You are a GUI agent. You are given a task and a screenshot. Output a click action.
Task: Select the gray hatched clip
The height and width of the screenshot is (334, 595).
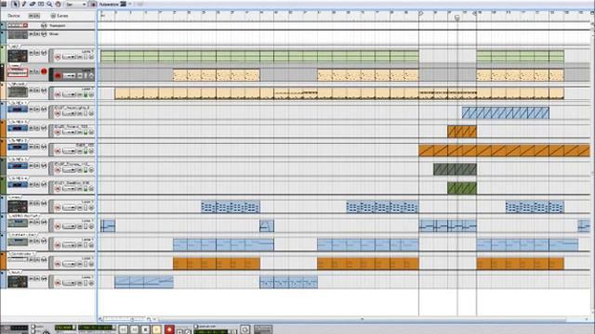tap(455, 169)
